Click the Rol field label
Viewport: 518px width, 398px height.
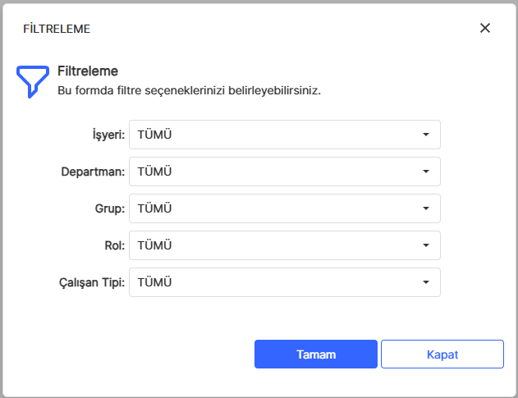coord(114,245)
